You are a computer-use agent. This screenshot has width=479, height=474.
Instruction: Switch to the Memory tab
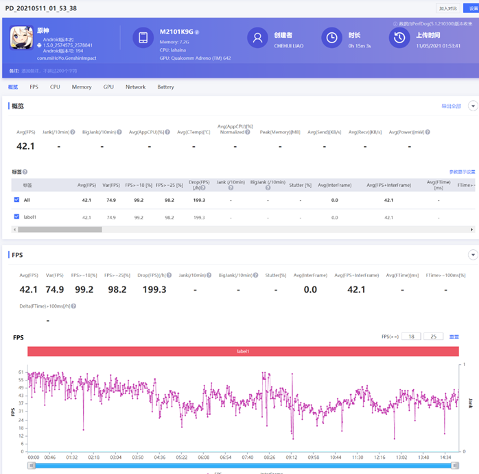pos(82,87)
